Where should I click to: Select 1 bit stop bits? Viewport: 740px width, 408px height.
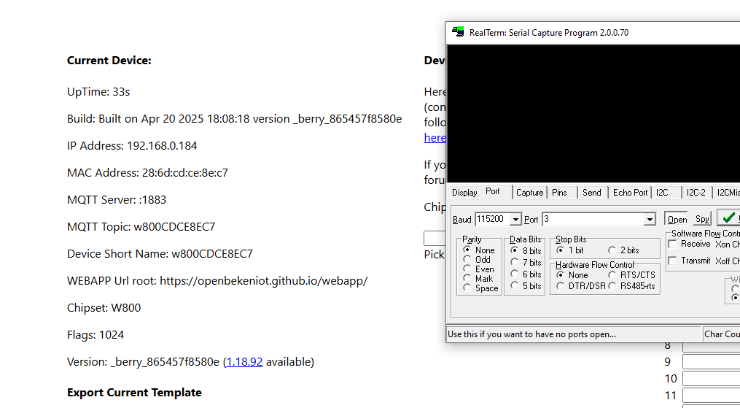point(560,250)
